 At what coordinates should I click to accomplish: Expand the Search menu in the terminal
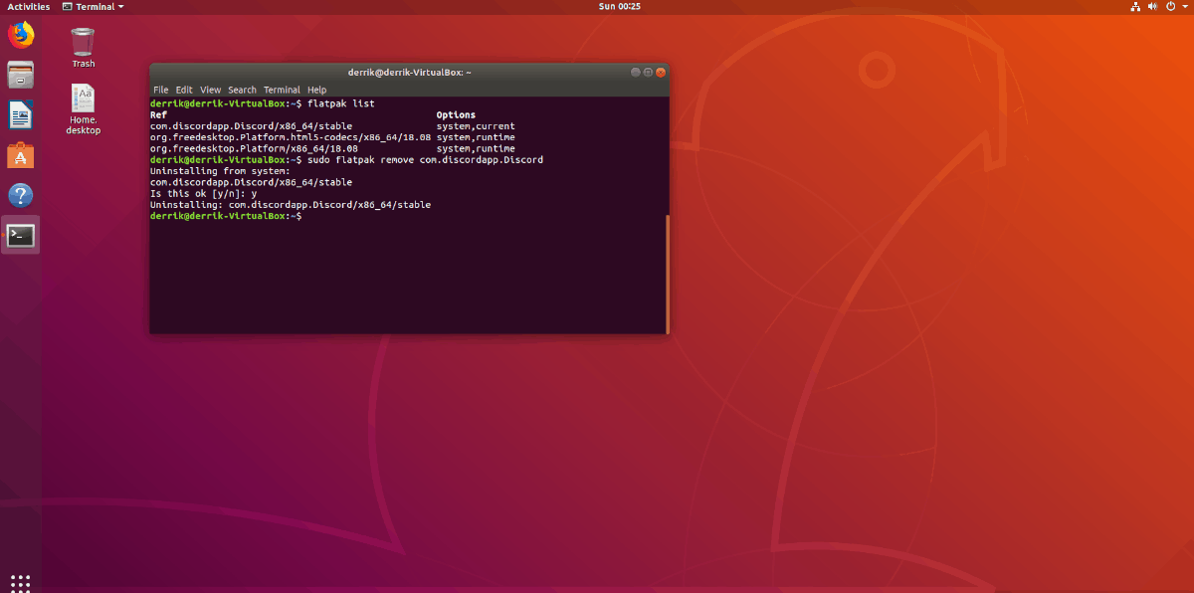click(242, 90)
